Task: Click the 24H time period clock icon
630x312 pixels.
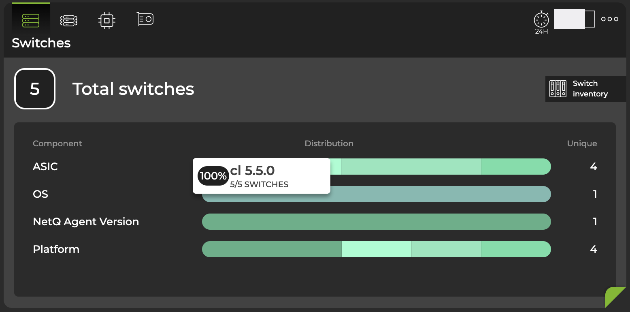Action: tap(541, 20)
